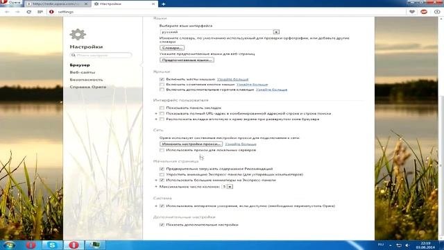The height and width of the screenshot is (250, 444).
Task: Toggle аппаратное ускорение checkbox
Action: click(x=162, y=206)
